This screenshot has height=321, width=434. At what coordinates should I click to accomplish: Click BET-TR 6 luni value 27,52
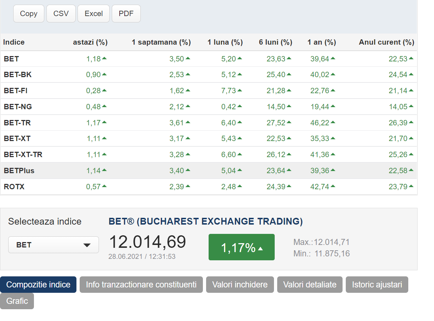(276, 123)
